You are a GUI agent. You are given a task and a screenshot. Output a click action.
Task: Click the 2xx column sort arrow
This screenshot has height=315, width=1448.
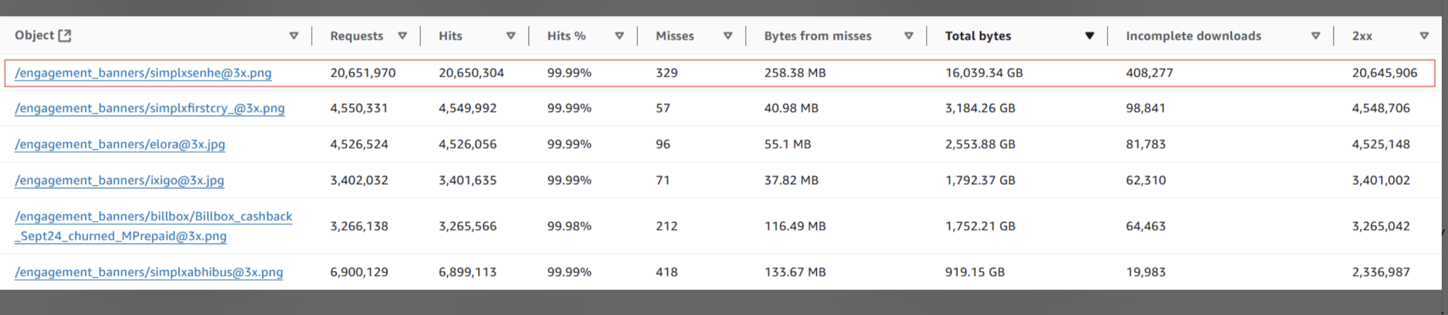[1424, 36]
